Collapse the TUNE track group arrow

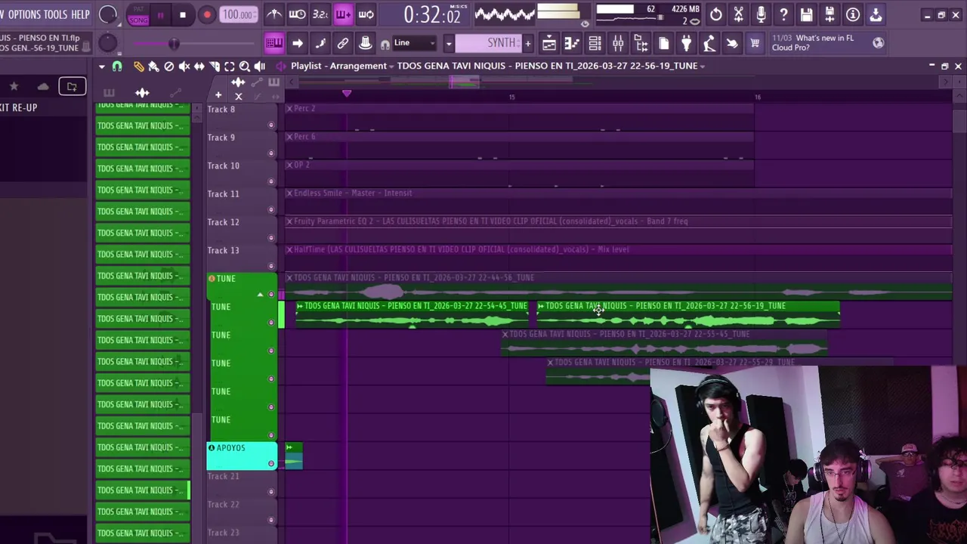point(261,295)
